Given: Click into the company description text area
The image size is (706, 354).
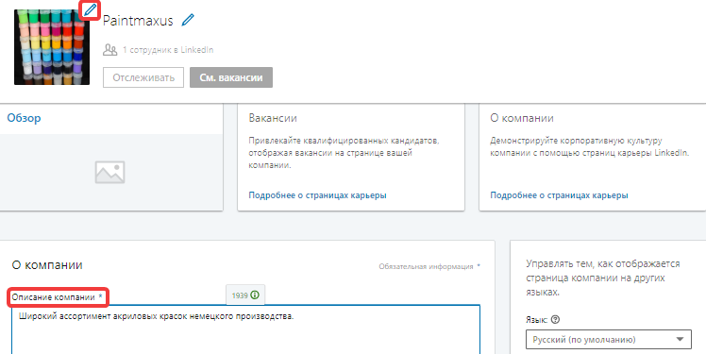Looking at the screenshot, I should coord(245,329).
